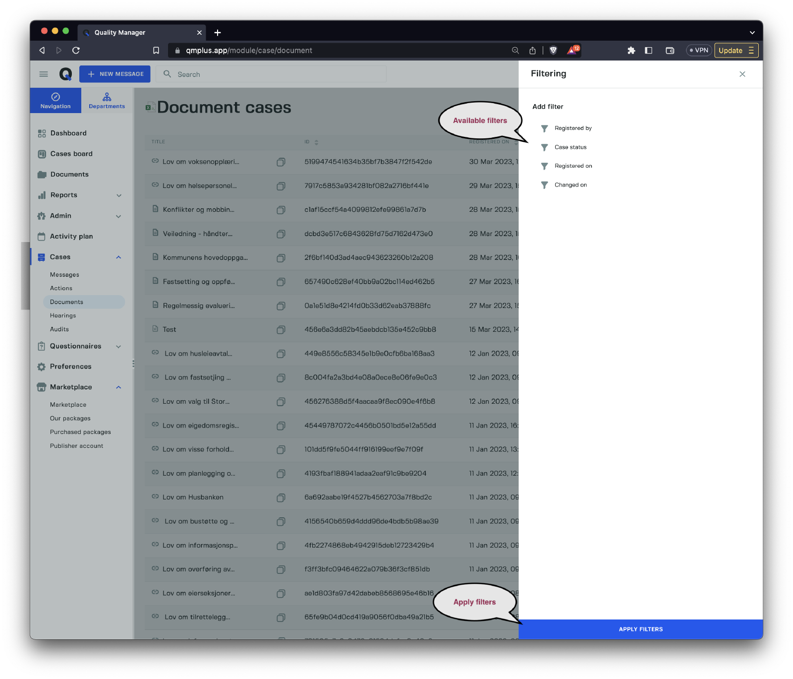The width and height of the screenshot is (793, 679).
Task: Click the page reload icon
Action: [76, 50]
